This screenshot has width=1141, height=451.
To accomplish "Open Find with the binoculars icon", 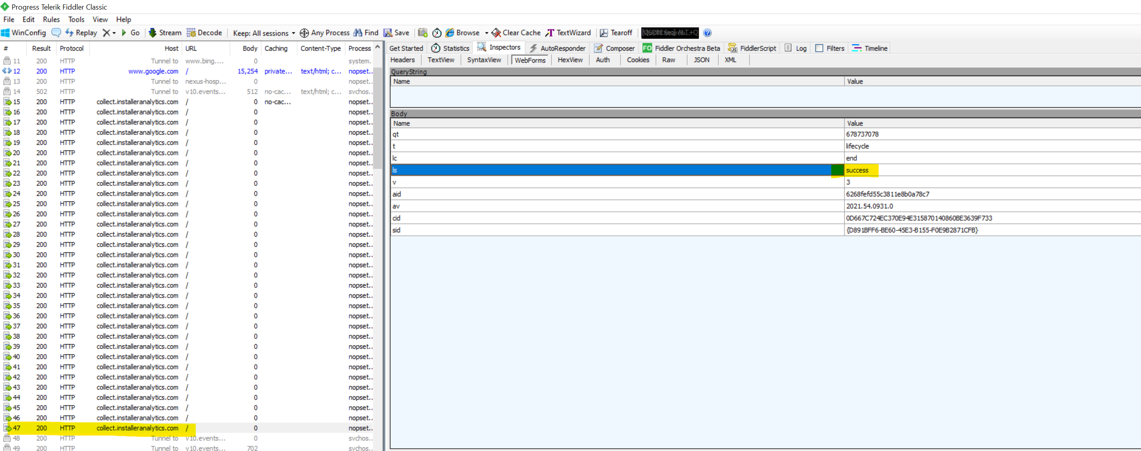I will (366, 33).
